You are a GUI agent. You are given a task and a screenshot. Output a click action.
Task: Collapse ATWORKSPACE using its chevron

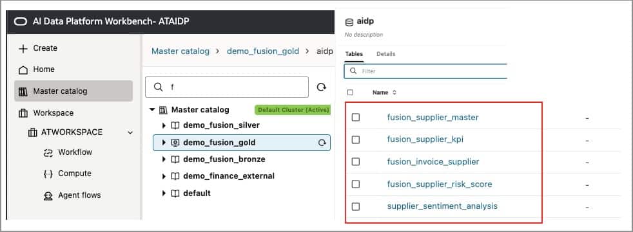[x=130, y=132]
